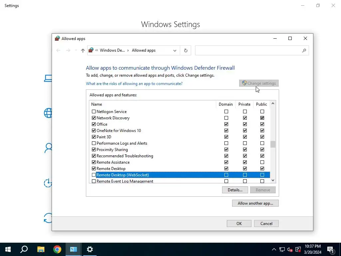Screen dimensions: 341x256
Task: Uncheck Paint 3D name checkbox
Action: click(x=94, y=137)
